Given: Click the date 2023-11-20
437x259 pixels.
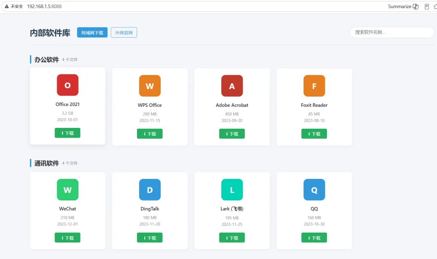Looking at the screenshot, I should (150, 224).
